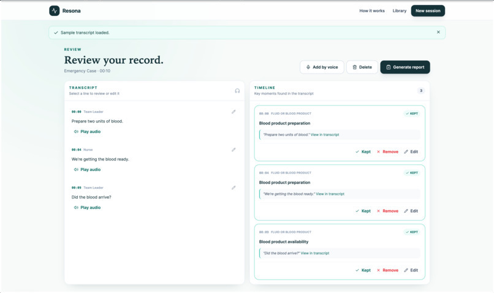Mark the 00:04 timeline card as Kept

point(363,211)
